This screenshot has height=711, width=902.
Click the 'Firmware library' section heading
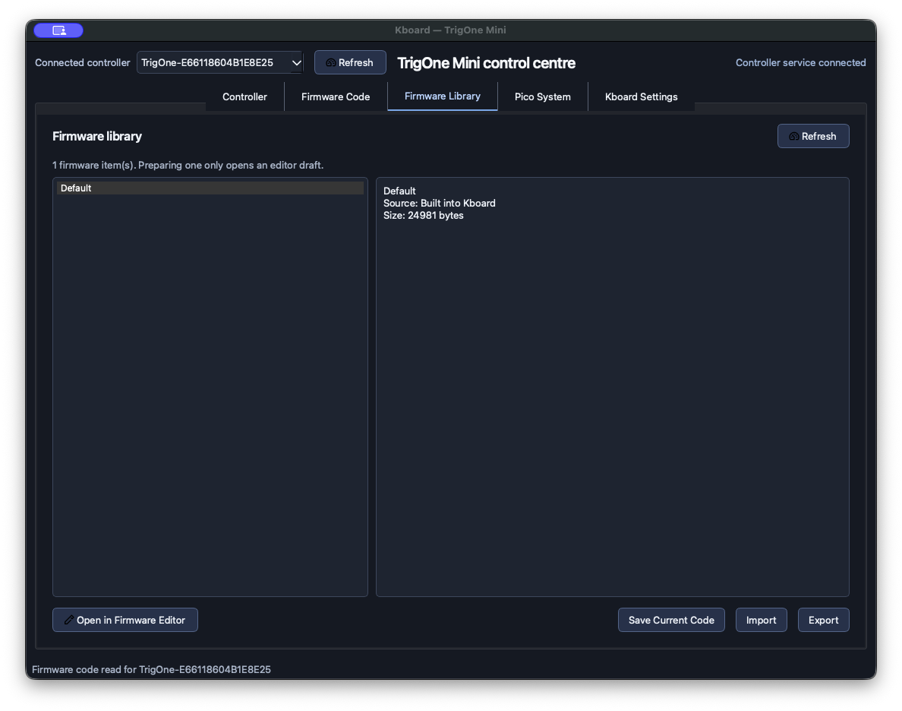click(96, 137)
